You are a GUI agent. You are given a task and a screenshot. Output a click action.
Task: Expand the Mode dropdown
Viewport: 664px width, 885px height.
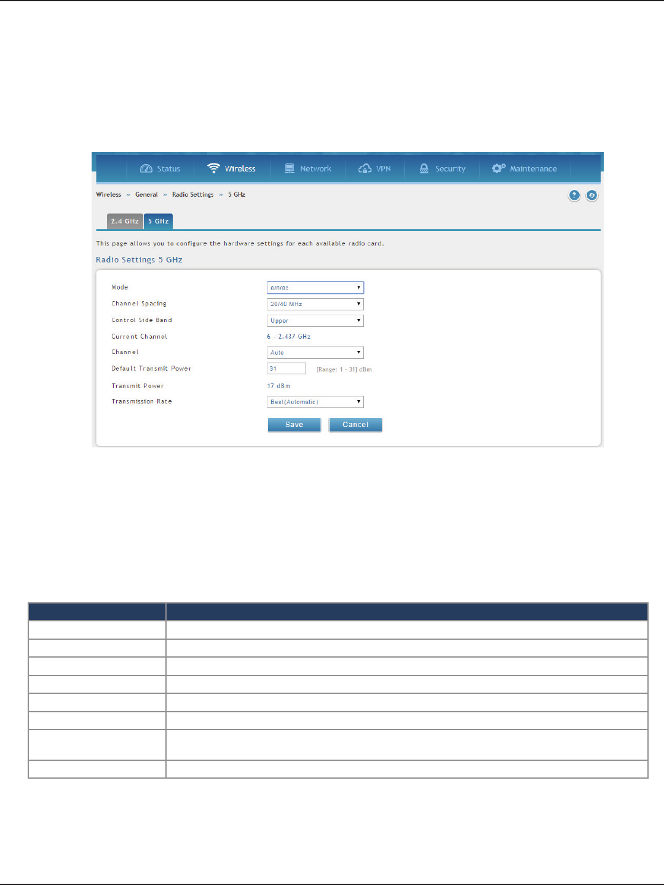pyautogui.click(x=315, y=288)
